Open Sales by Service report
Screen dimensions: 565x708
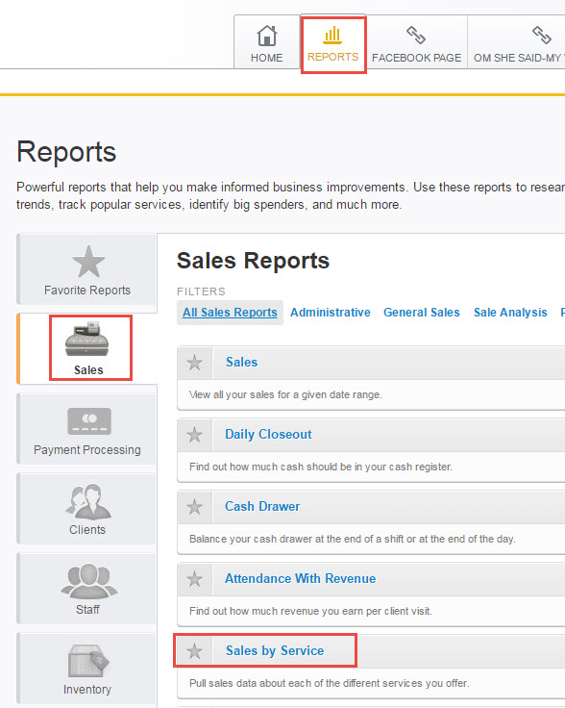[x=275, y=650]
